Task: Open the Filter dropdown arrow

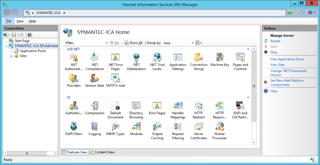Action: tap(107, 43)
